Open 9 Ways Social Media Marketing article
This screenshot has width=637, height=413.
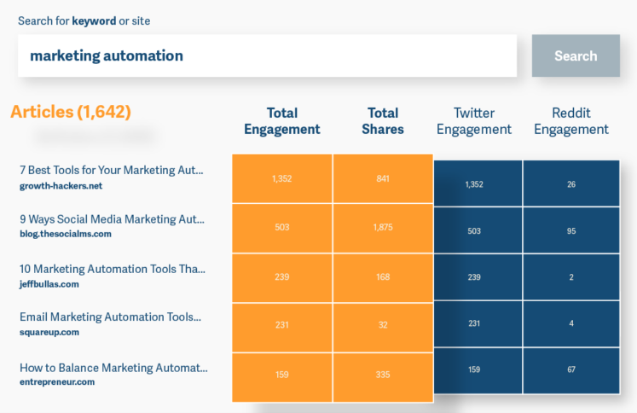click(112, 219)
